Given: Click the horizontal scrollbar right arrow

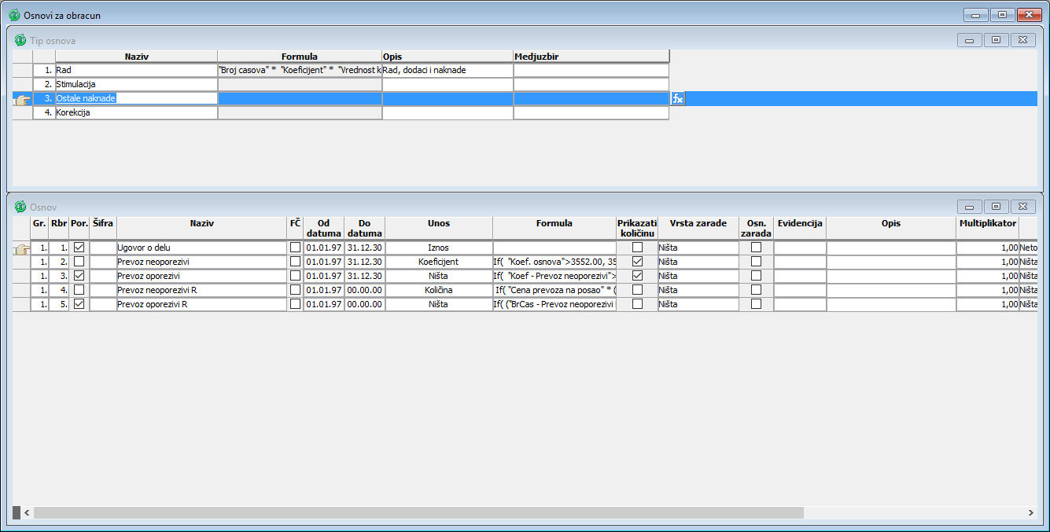Looking at the screenshot, I should tap(1031, 512).
